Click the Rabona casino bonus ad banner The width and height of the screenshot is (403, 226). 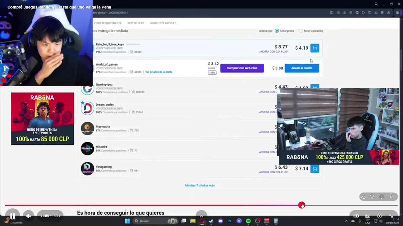coord(339,157)
